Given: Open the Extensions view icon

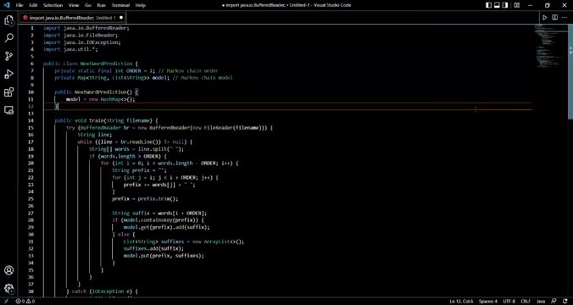Looking at the screenshot, I should [8, 92].
